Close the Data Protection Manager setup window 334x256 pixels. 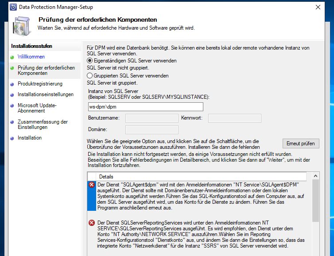click(x=318, y=7)
